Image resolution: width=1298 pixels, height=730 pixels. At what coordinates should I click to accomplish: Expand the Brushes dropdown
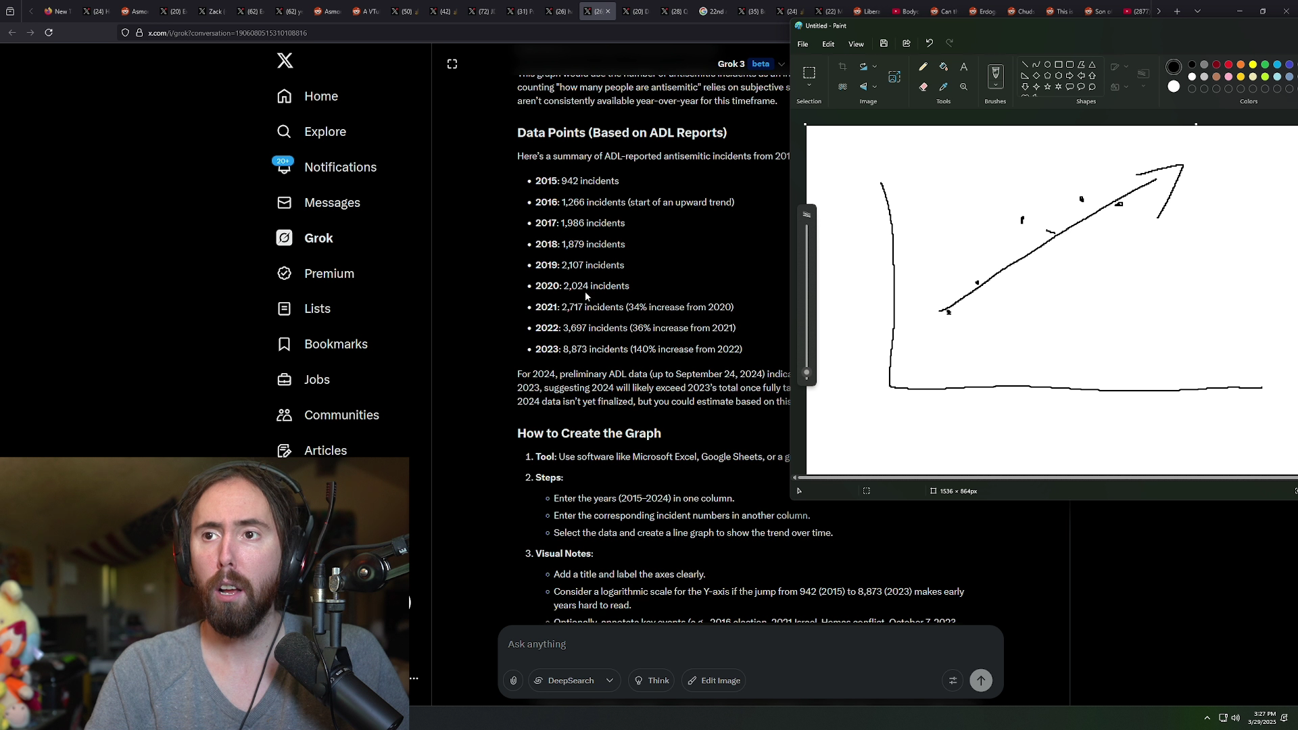point(996,87)
